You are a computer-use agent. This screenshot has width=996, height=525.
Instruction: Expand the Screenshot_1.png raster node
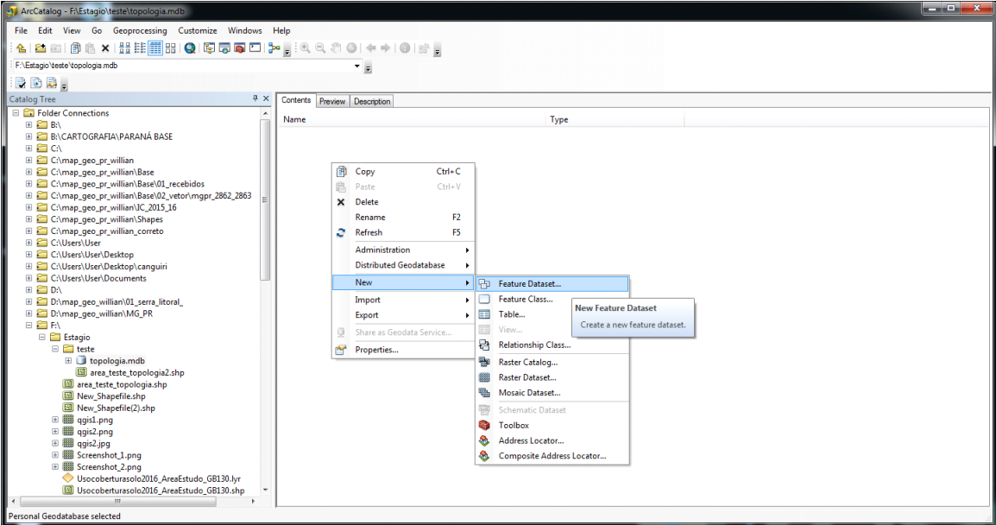[x=55, y=455]
